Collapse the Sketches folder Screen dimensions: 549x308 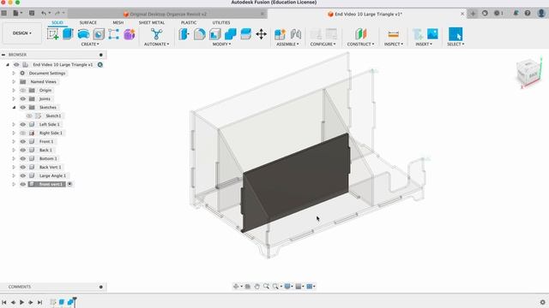pos(14,107)
